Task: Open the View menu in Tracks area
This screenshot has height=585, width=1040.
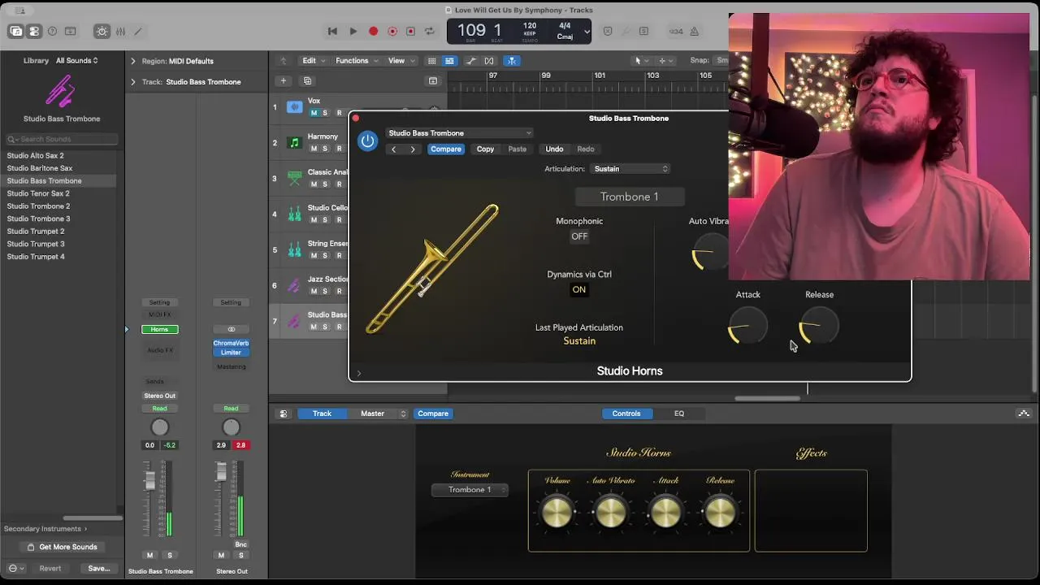Action: click(400, 61)
